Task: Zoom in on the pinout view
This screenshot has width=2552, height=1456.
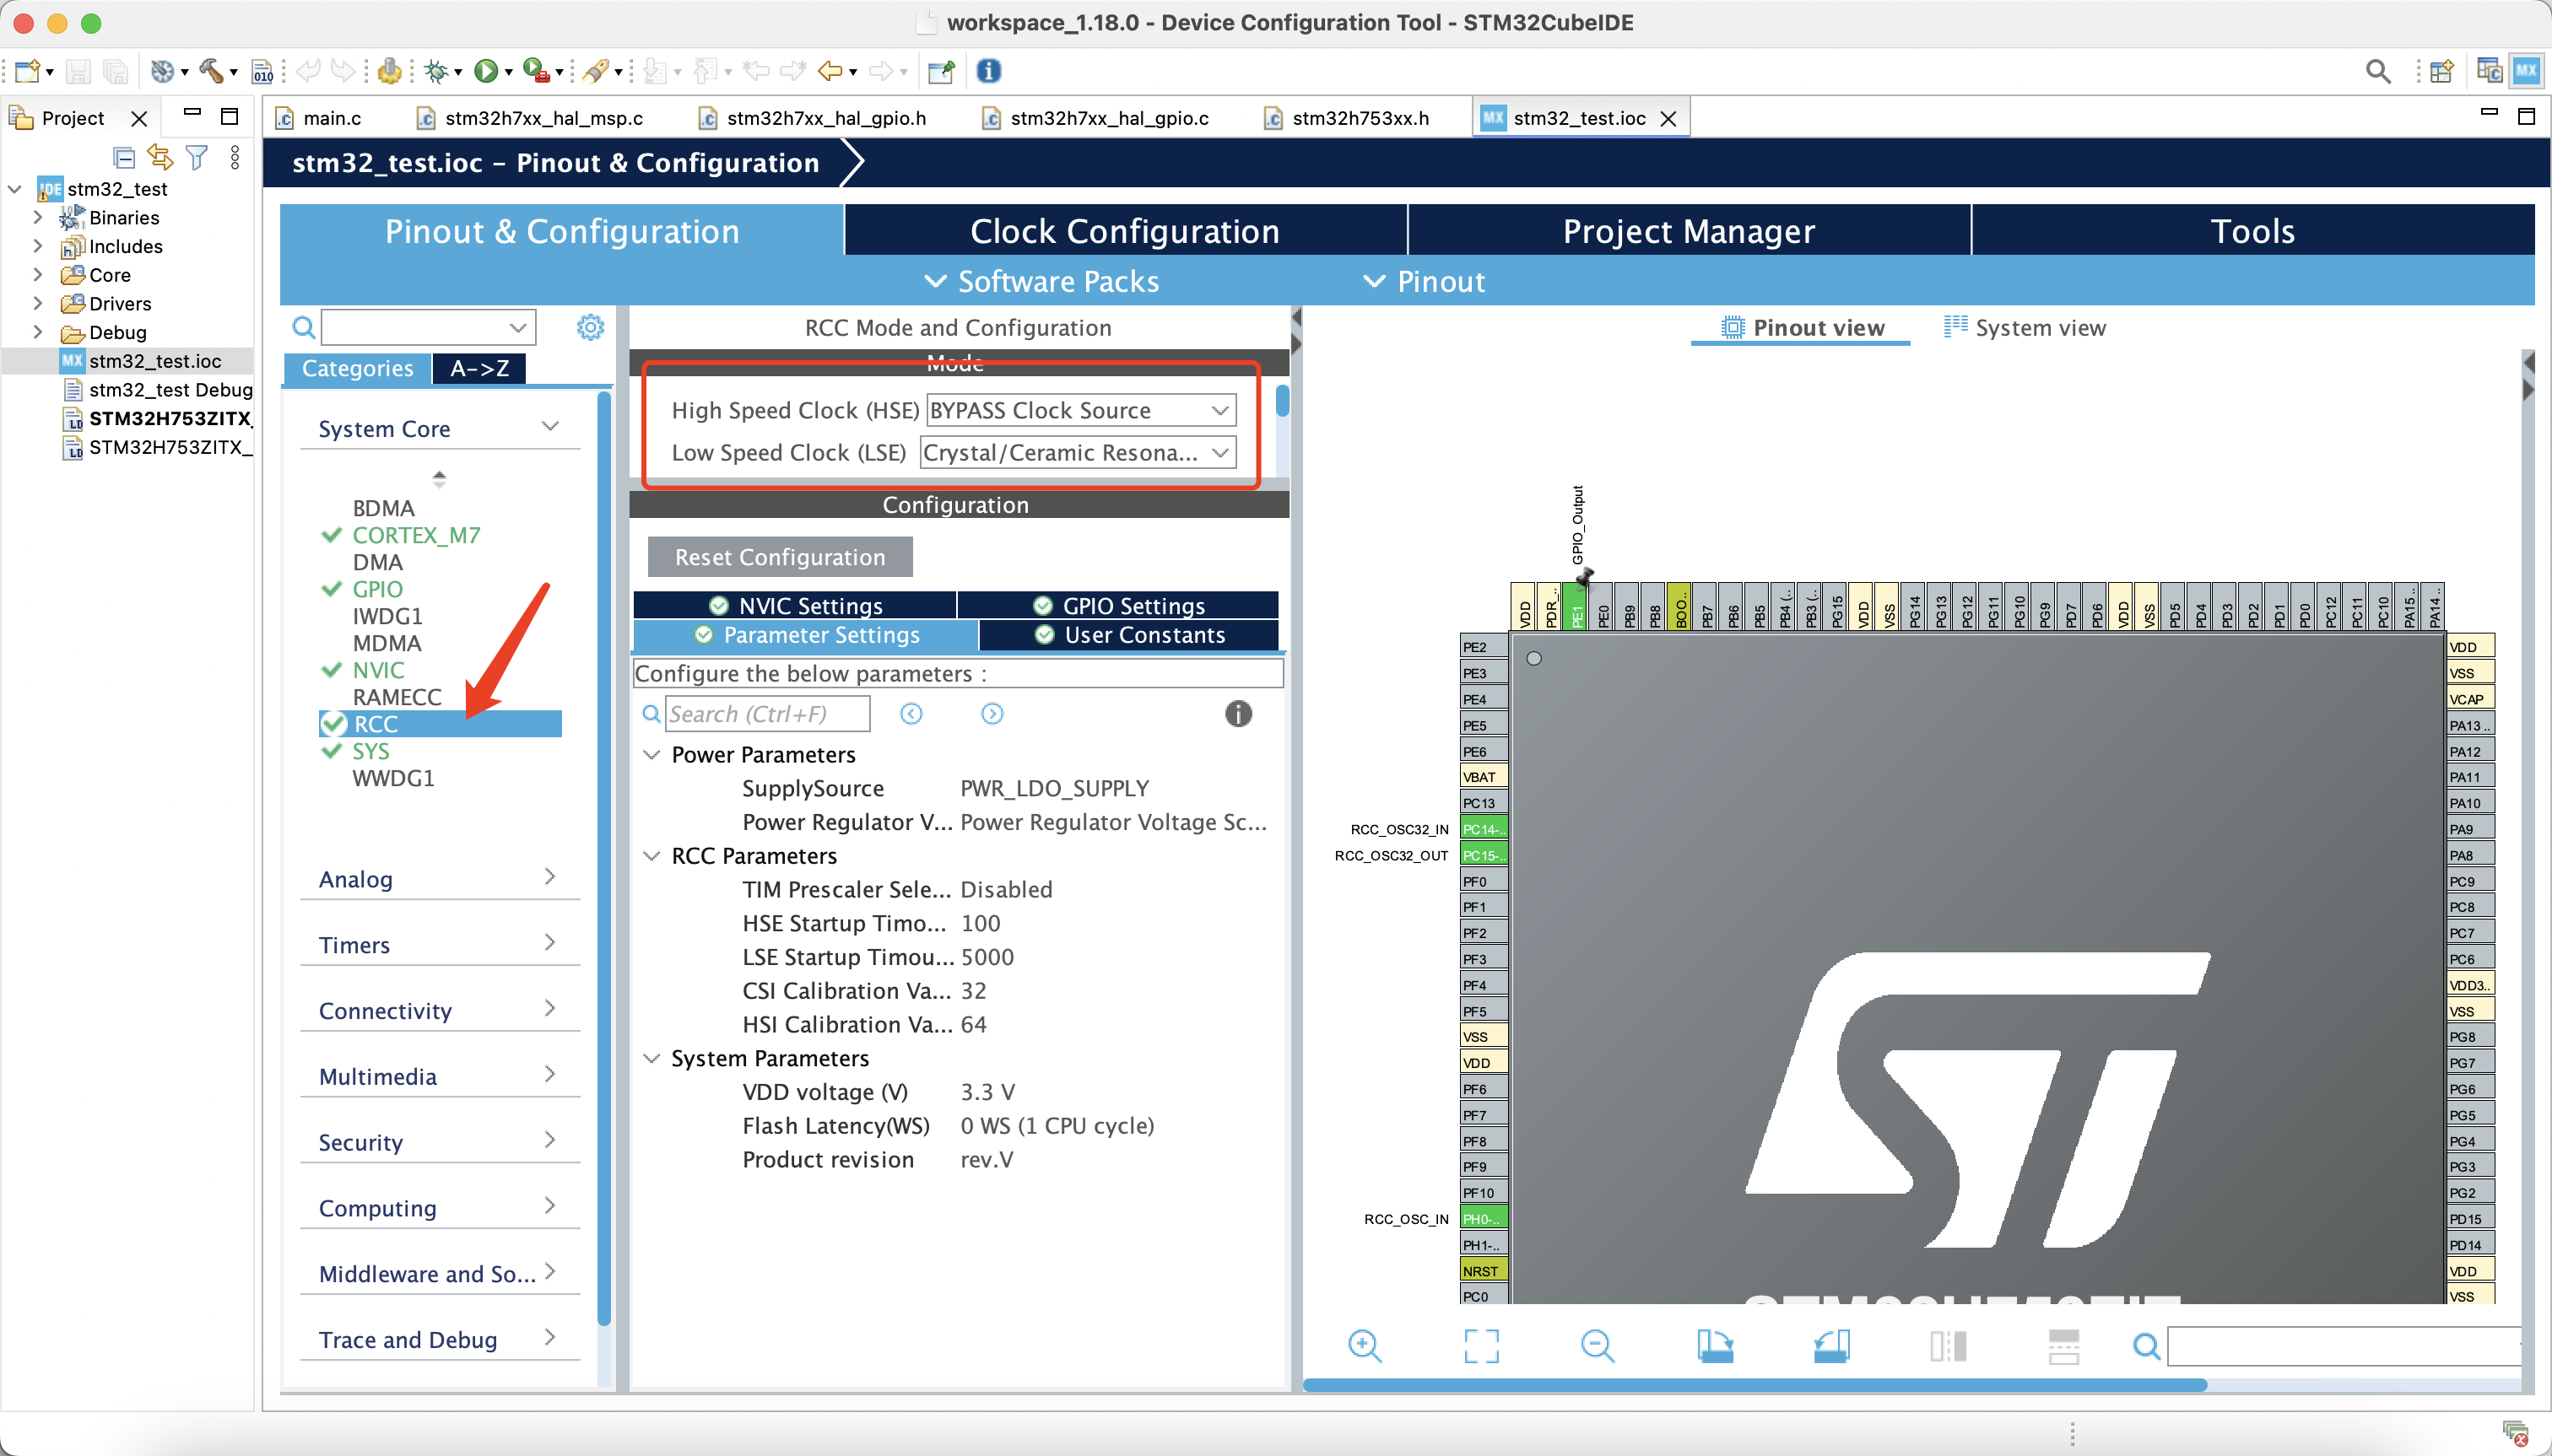Action: pyautogui.click(x=1365, y=1346)
